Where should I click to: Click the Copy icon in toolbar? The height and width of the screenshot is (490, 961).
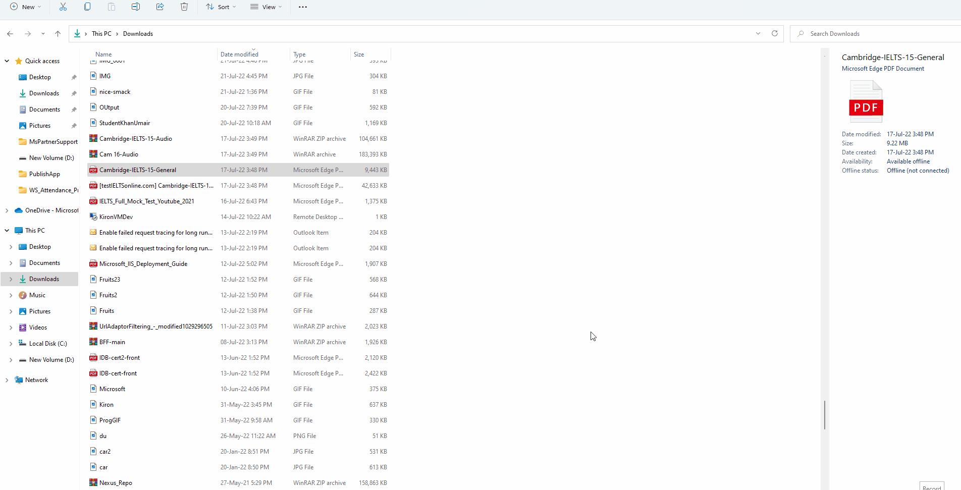click(87, 7)
